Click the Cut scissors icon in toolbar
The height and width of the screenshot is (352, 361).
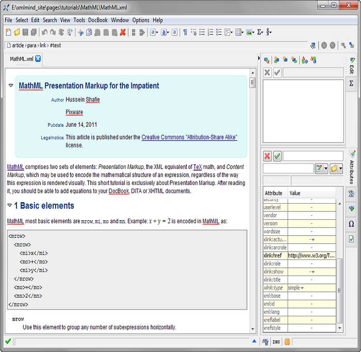80,33
